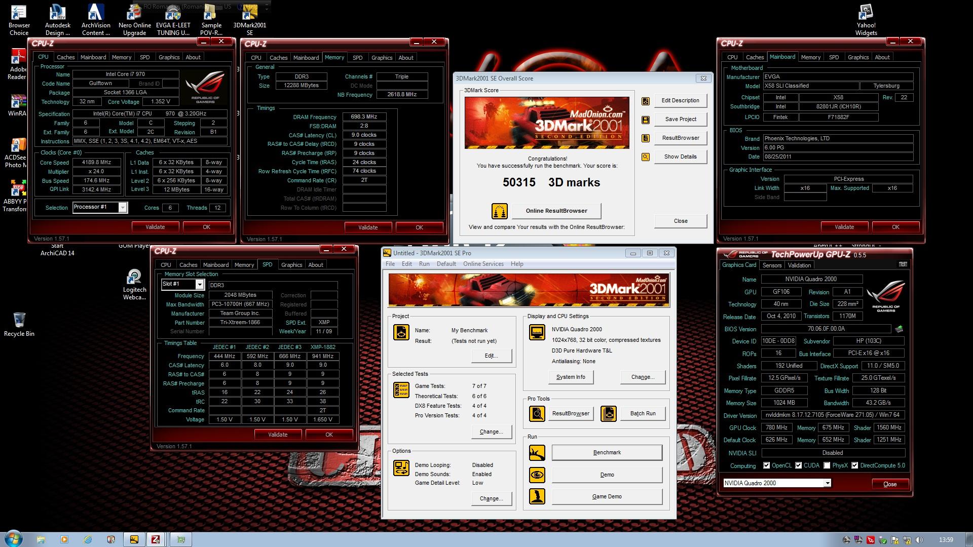
Task: Click the joystick icon beside Game Demo
Action: (537, 496)
